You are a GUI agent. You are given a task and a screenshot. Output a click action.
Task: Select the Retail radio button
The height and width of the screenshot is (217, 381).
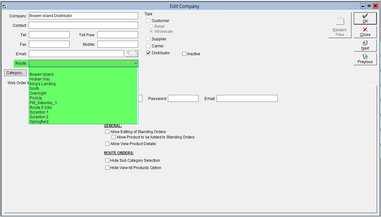(x=151, y=26)
